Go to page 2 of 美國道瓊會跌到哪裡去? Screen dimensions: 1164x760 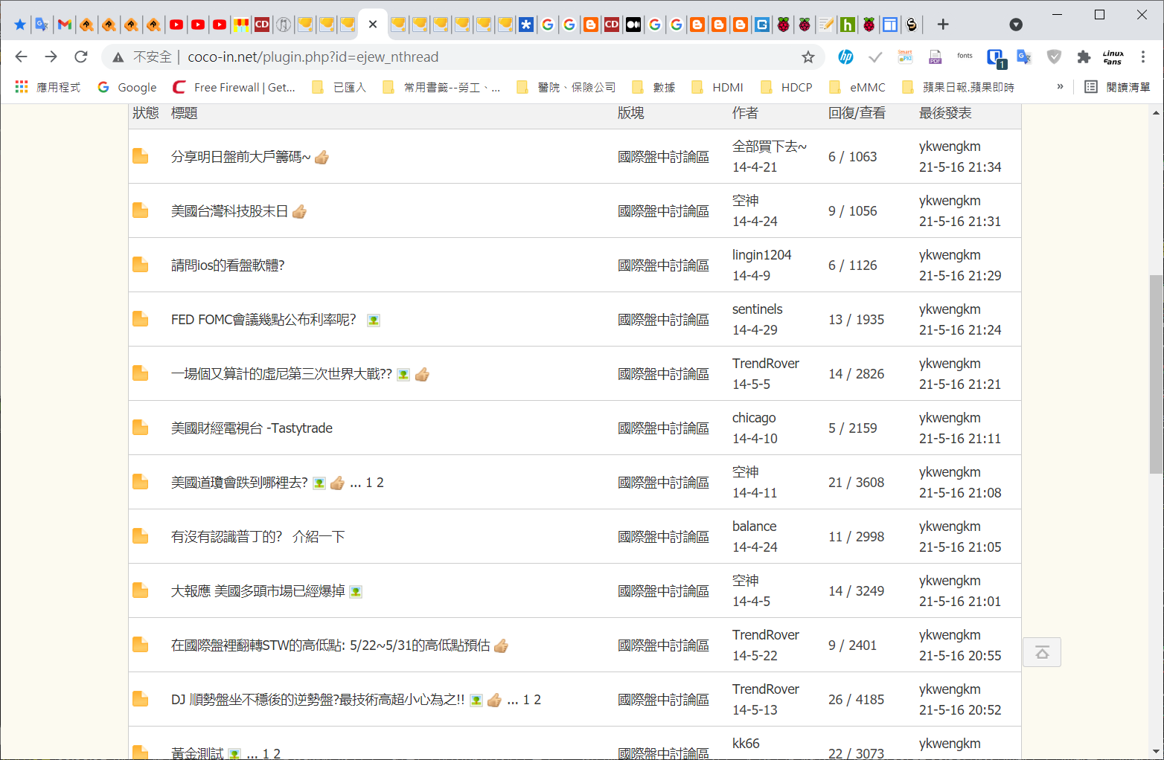(x=380, y=483)
